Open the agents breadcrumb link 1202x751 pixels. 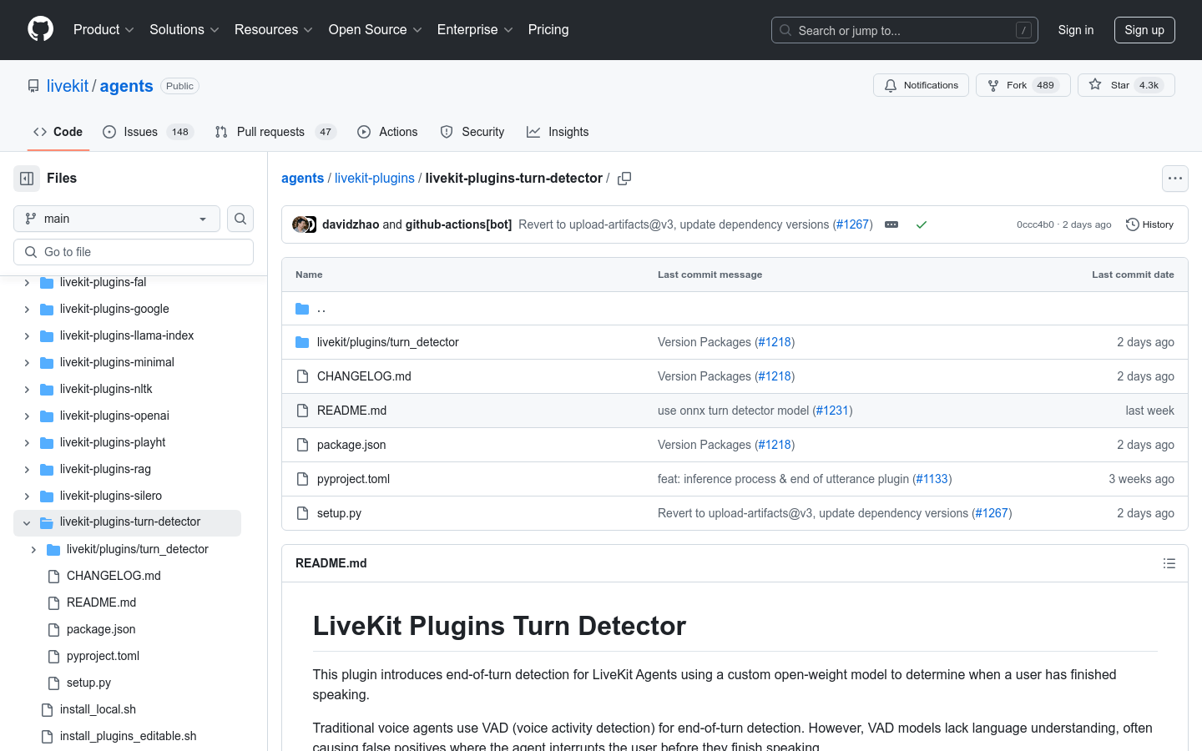302,179
